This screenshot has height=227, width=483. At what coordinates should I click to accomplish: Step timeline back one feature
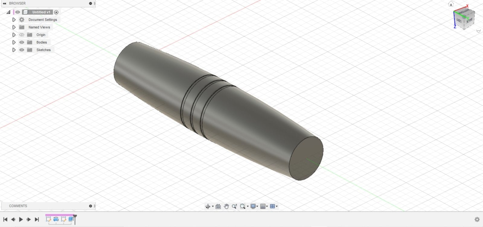click(13, 219)
